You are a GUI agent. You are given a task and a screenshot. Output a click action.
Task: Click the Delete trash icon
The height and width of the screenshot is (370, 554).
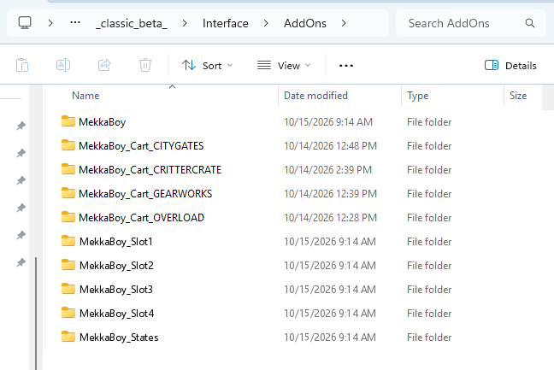click(x=145, y=65)
